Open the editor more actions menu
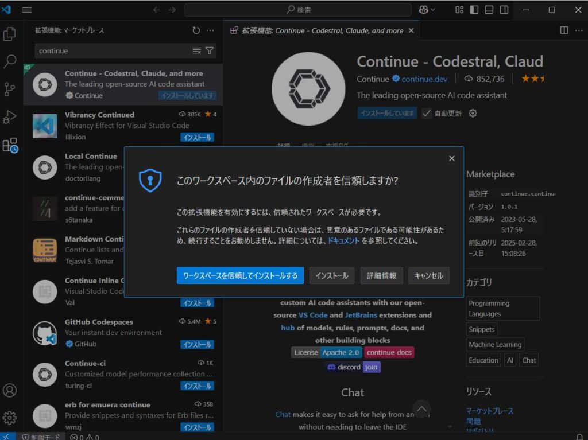The width and height of the screenshot is (588, 440). coord(579,30)
